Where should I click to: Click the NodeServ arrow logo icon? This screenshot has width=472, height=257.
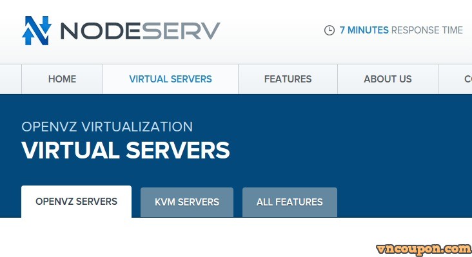[37, 30]
